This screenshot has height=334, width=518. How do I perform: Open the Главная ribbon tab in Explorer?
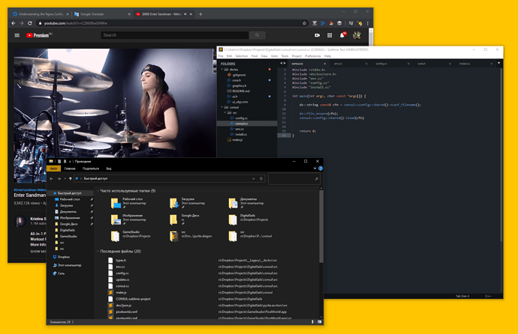pos(70,168)
